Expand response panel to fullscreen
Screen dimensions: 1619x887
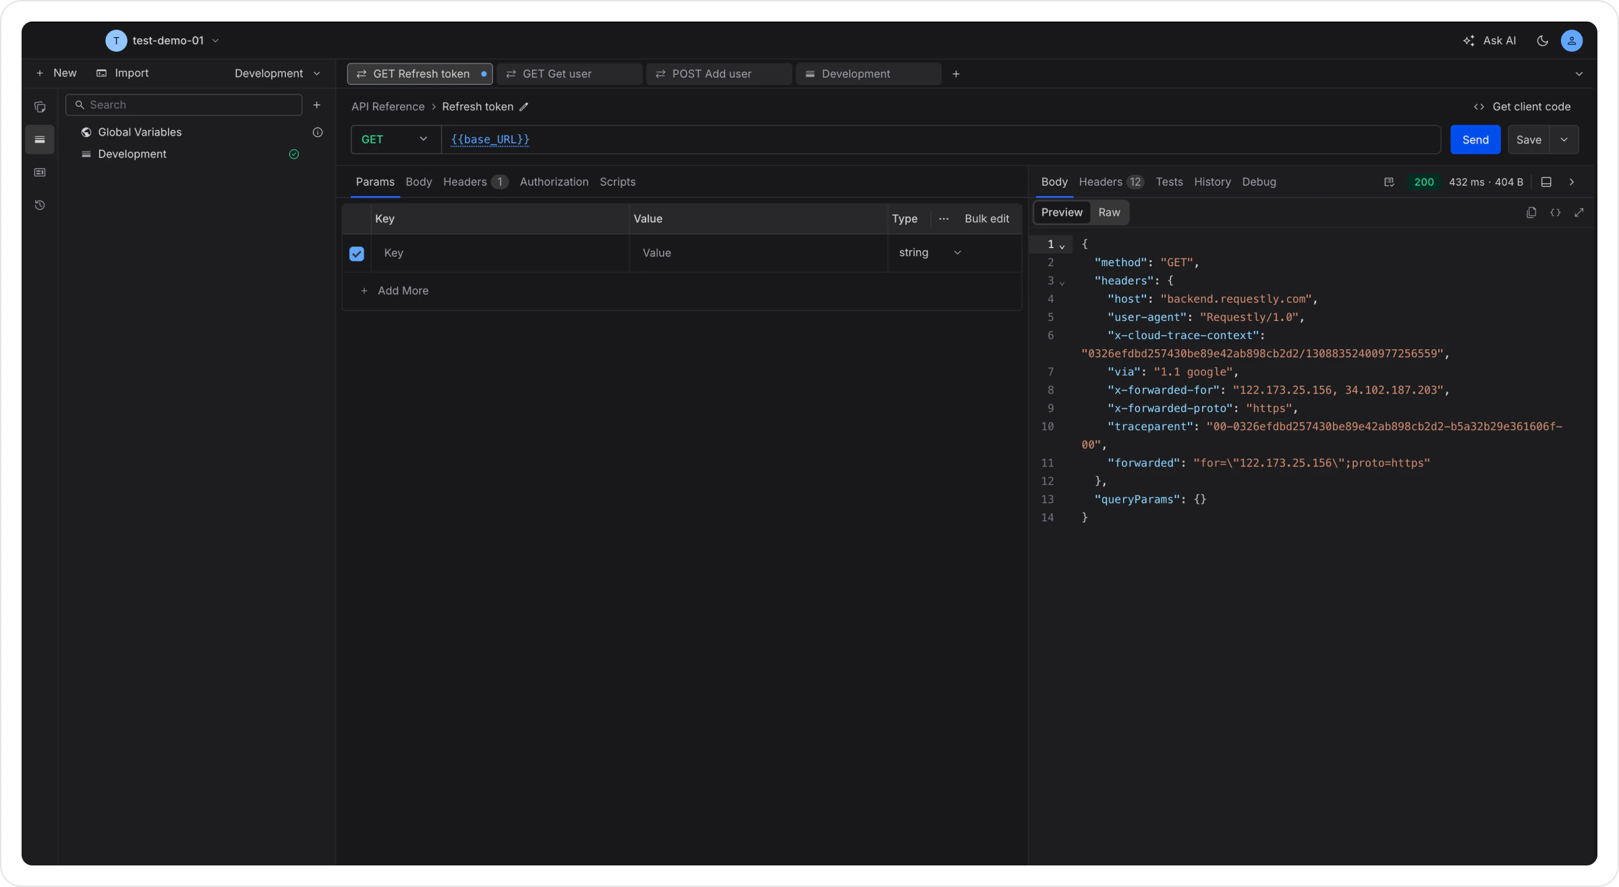(x=1579, y=212)
